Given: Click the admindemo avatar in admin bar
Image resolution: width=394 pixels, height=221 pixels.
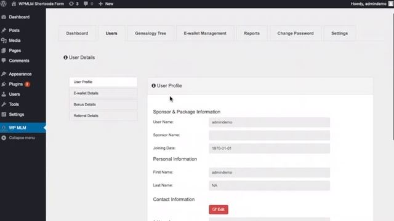Looking at the screenshot, I should coord(391,4).
